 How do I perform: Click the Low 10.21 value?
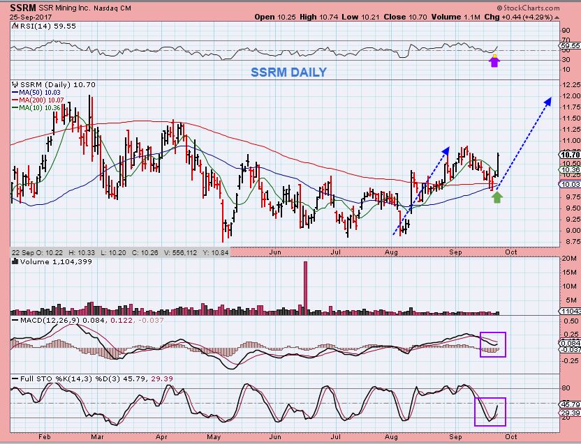click(360, 17)
